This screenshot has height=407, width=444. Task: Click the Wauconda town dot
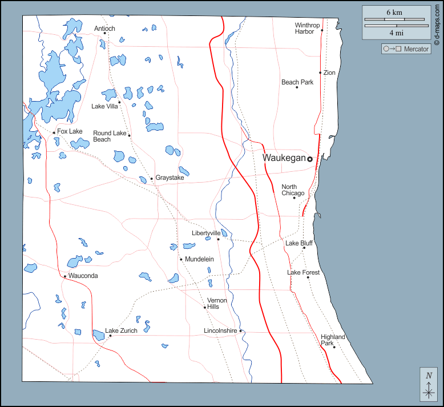point(65,276)
